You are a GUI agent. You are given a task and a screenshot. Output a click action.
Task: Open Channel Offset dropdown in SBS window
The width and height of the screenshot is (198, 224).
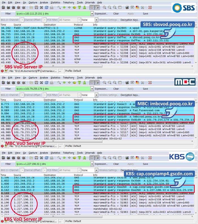pos(45,20)
